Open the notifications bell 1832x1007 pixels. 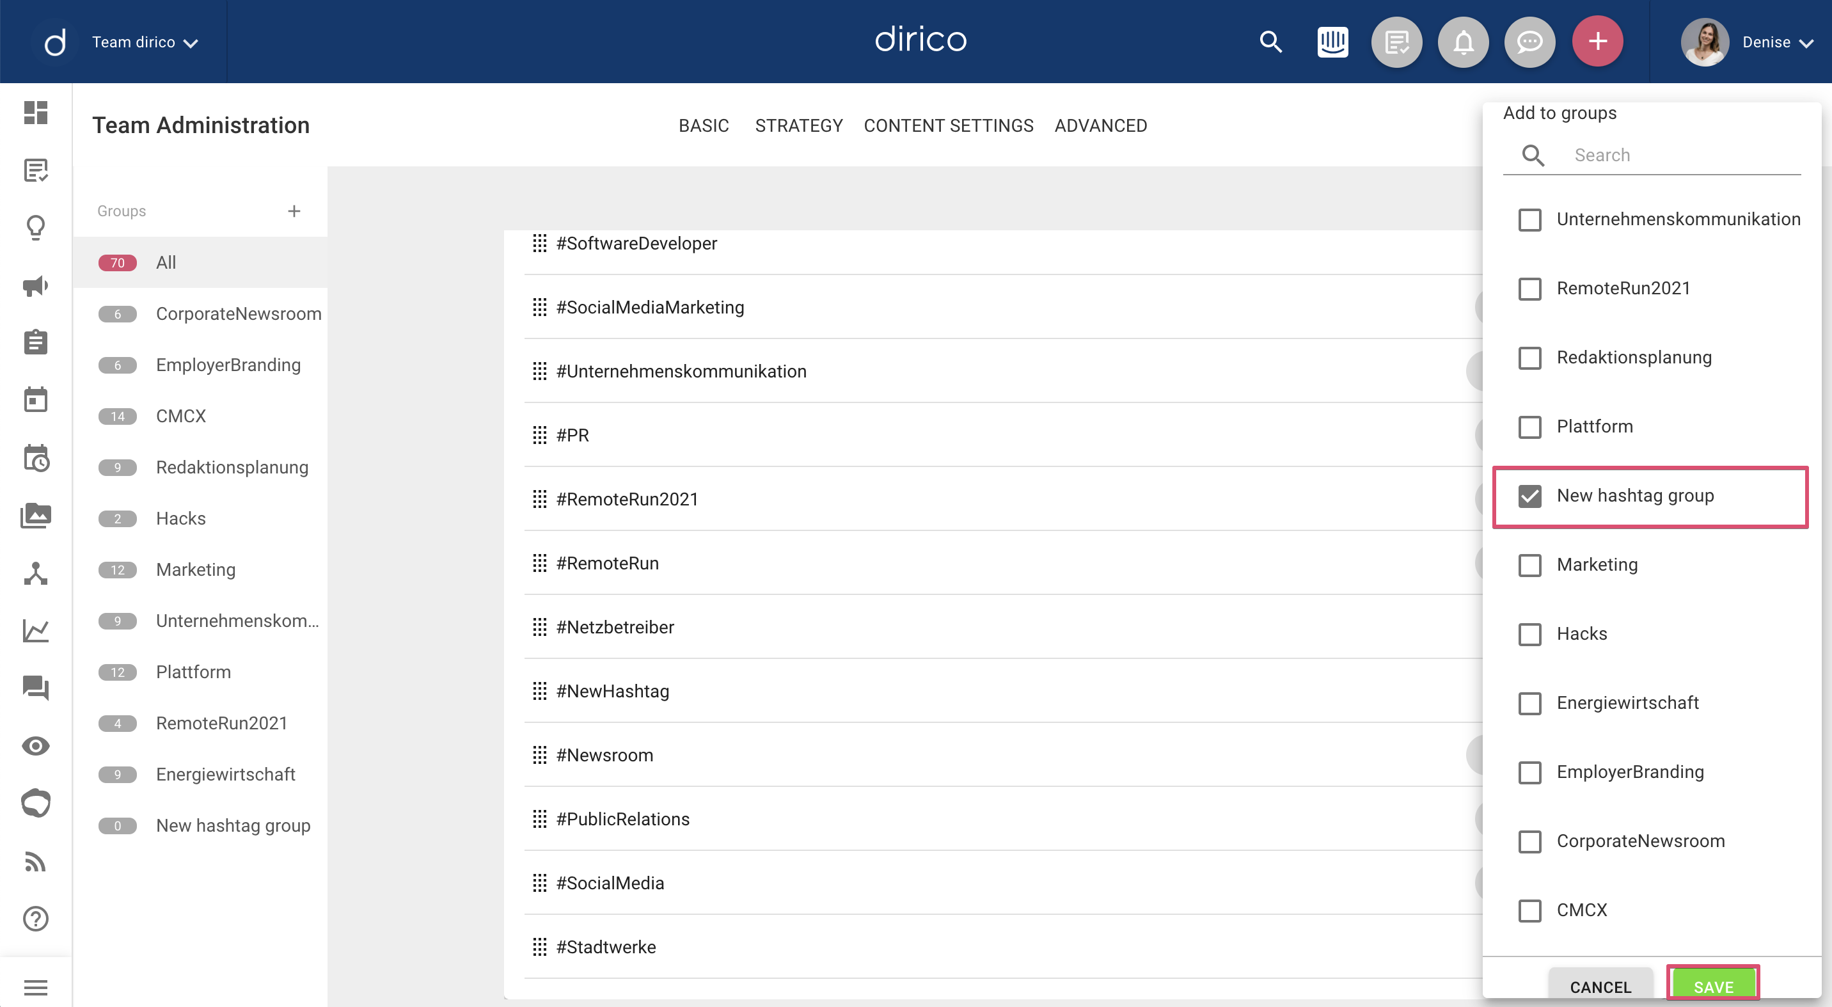coord(1463,42)
